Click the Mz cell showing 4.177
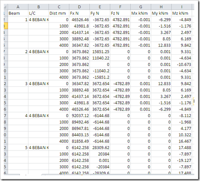 [x=181, y=129]
